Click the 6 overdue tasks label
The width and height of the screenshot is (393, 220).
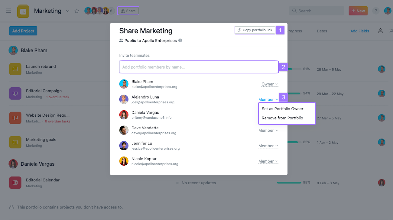tap(57, 121)
